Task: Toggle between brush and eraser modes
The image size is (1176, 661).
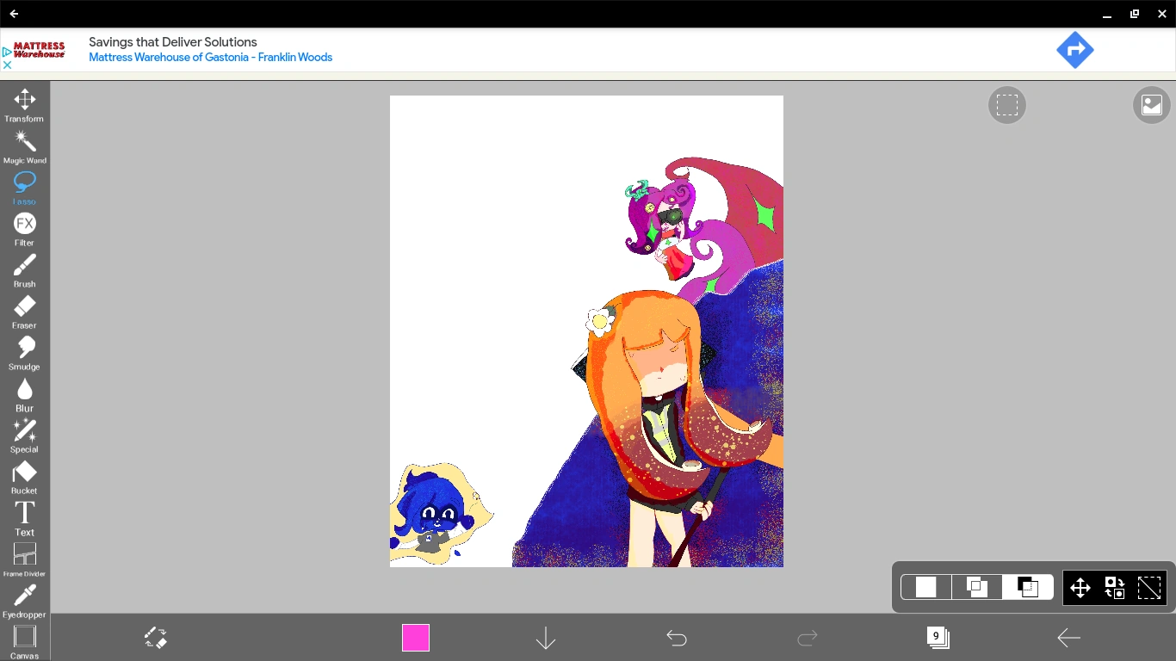Action: point(156,638)
